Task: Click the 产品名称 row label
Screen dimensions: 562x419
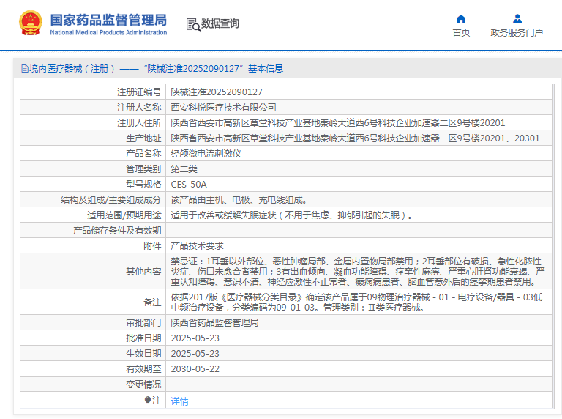Action: point(143,154)
